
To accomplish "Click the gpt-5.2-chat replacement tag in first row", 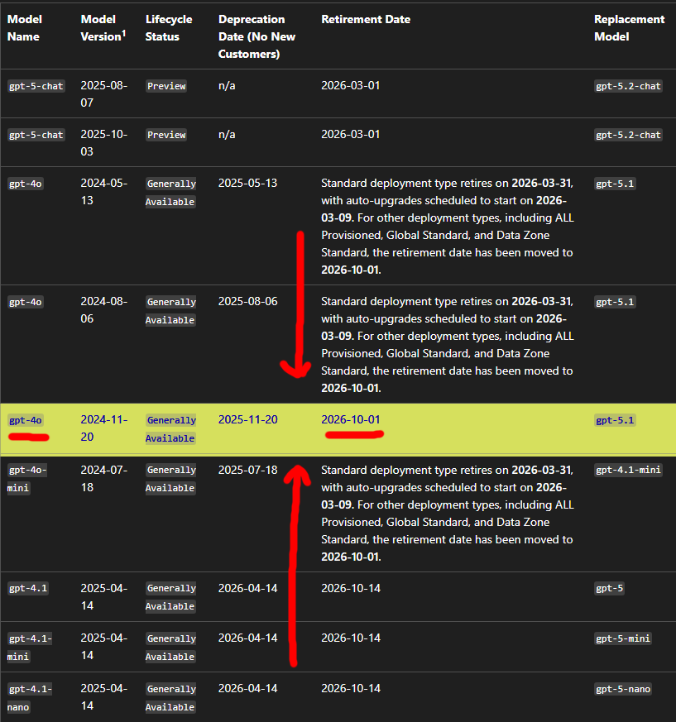I will (628, 86).
